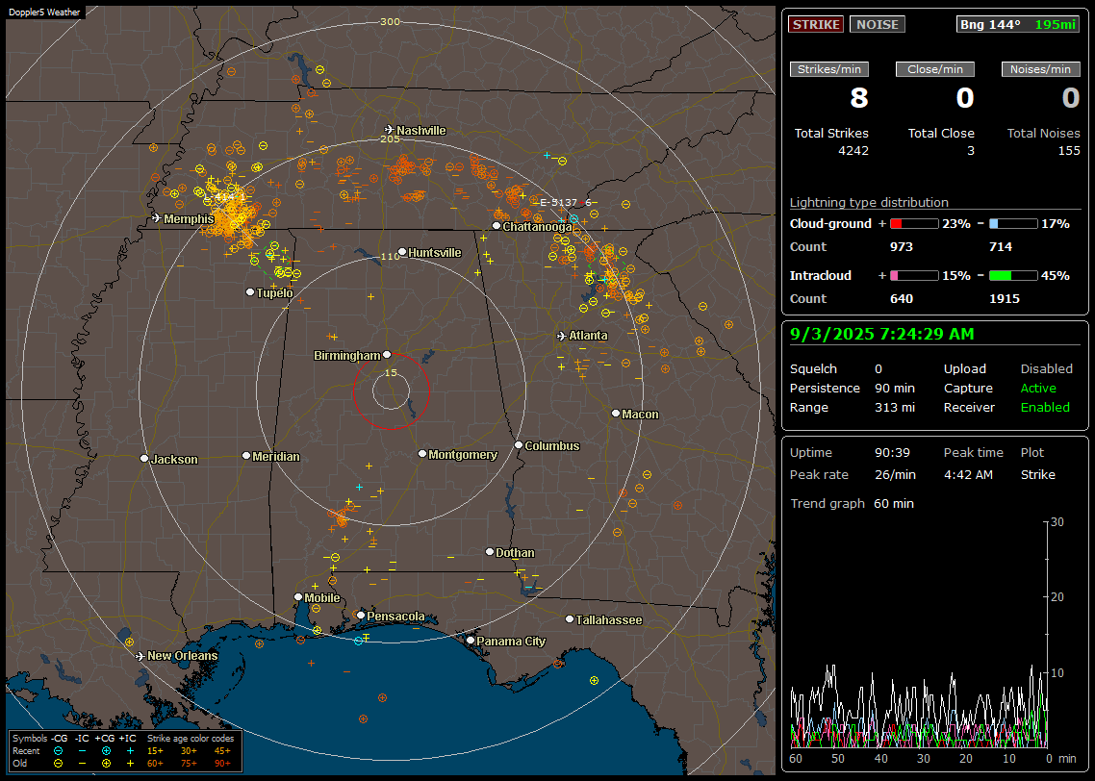1095x781 pixels.
Task: Click the recent +CG symbol in legend
Action: (x=106, y=751)
